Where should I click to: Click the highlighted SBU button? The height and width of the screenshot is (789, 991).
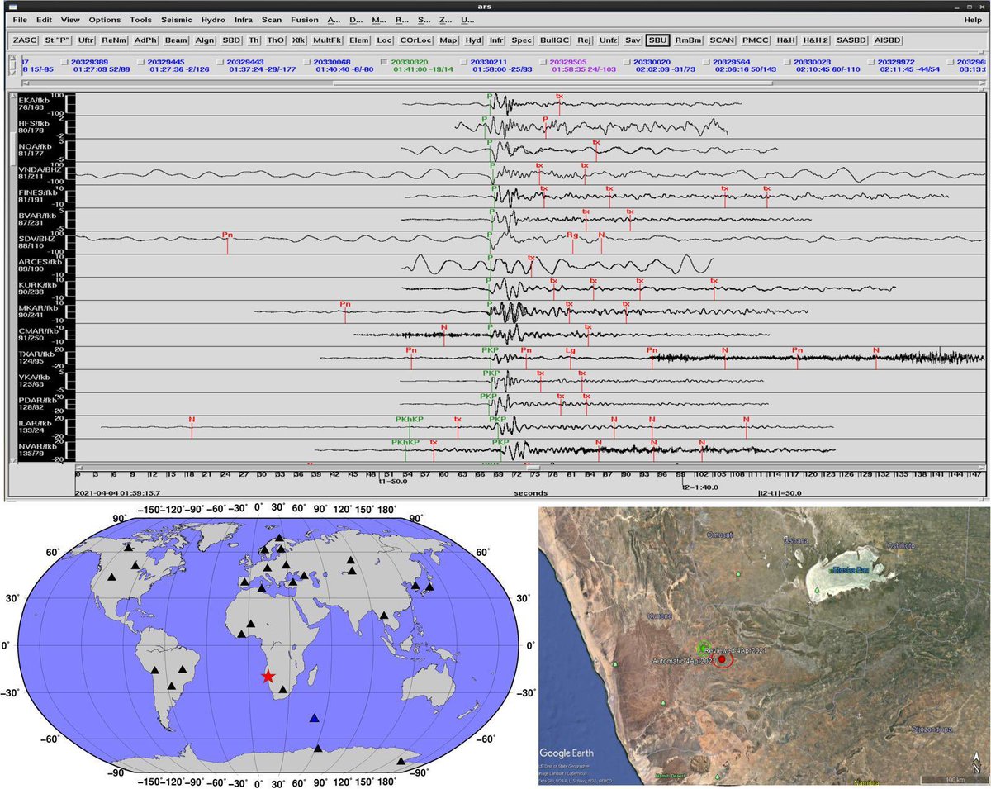click(x=658, y=40)
